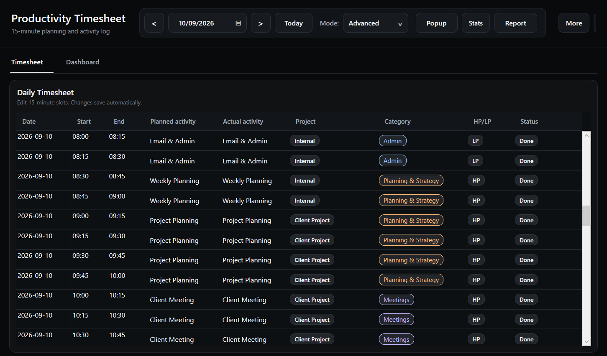Viewport: 607px width, 356px height.
Task: Click end time 10:45
Action: tap(117, 335)
